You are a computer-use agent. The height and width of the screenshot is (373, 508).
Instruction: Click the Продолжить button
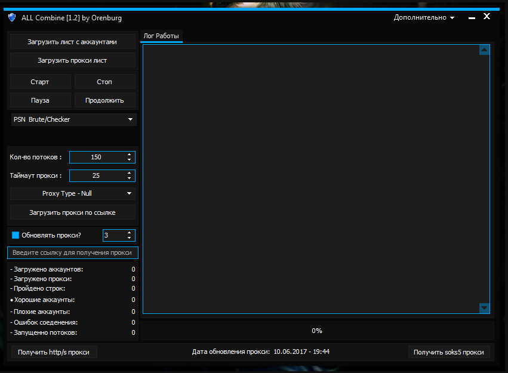point(104,100)
